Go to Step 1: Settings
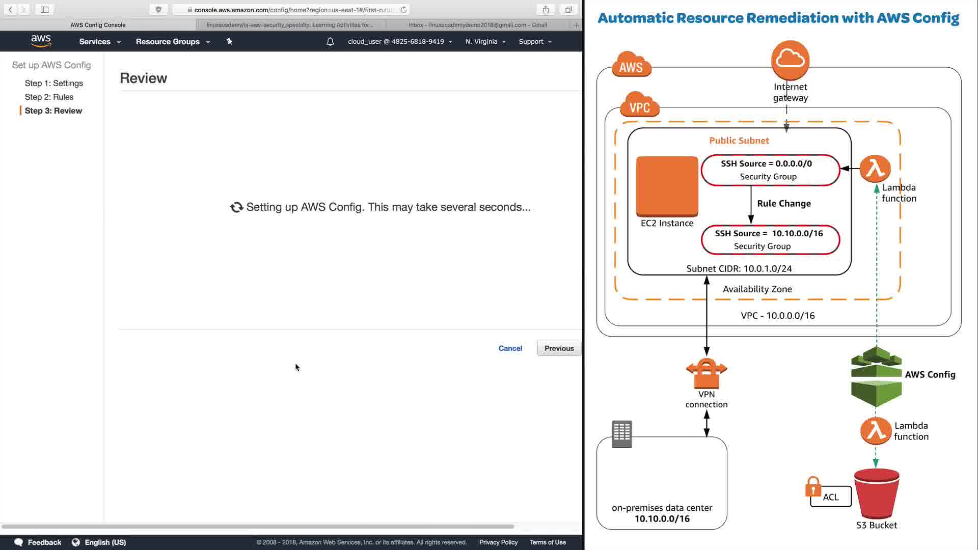 (53, 83)
